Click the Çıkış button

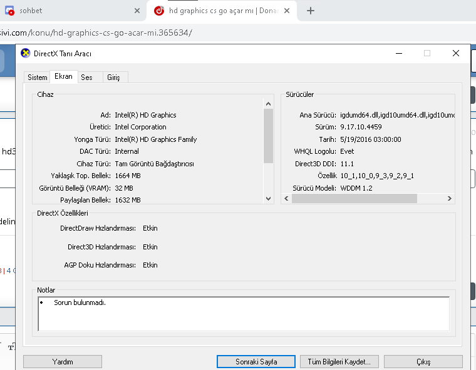423,361
